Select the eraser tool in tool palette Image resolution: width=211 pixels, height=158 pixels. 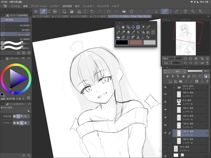point(128,32)
